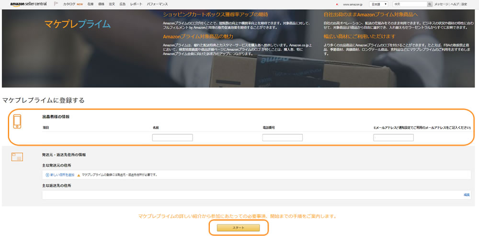
Task: Click the Japan flag marketplace icon
Action: pos(337,4)
